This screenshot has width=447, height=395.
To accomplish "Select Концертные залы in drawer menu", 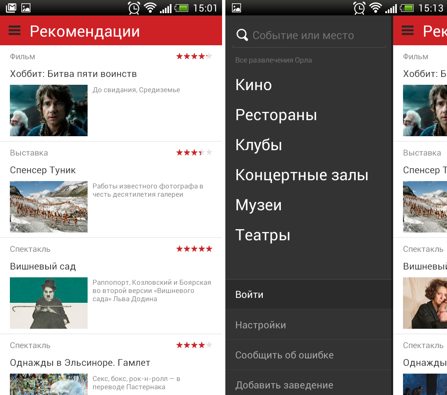I will pos(302,175).
